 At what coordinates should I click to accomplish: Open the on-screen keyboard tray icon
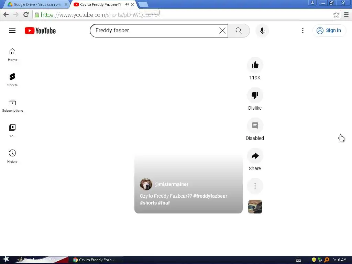coord(298,260)
